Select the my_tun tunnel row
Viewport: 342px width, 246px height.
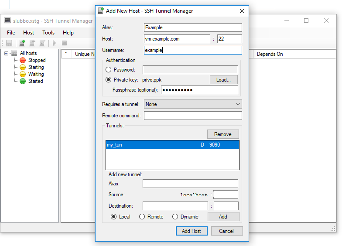172,145
